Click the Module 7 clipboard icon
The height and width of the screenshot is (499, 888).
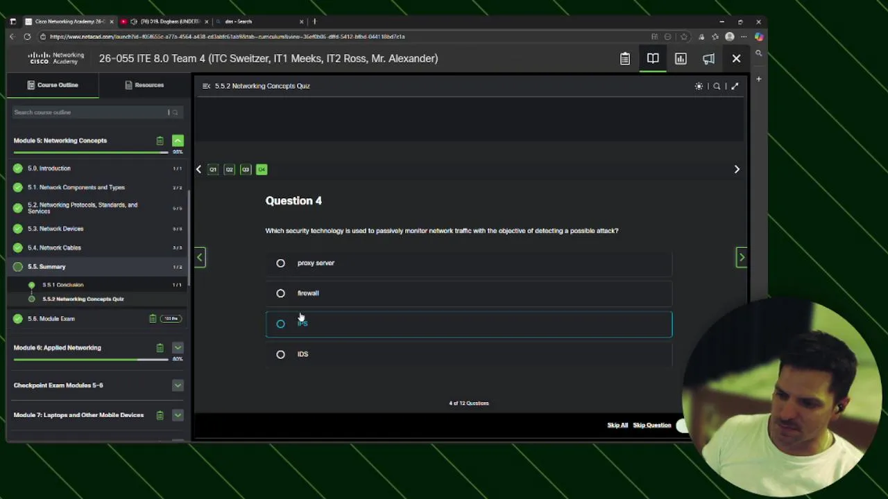tap(160, 415)
